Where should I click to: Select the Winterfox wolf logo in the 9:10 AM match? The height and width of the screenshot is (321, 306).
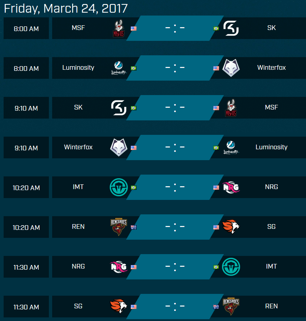tap(119, 147)
